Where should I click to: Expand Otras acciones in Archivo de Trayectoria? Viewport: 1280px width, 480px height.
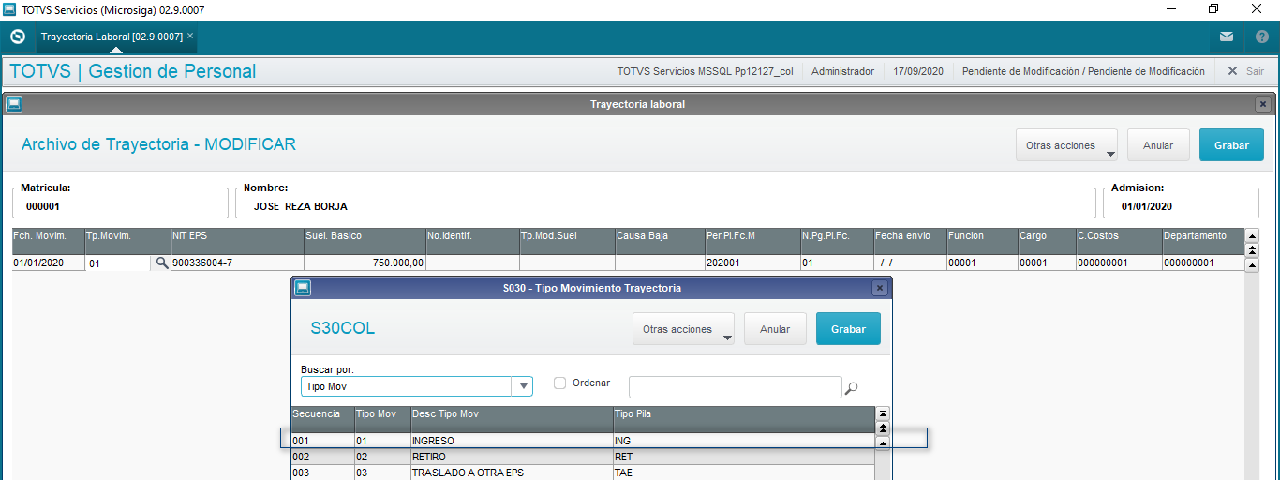click(x=1066, y=145)
